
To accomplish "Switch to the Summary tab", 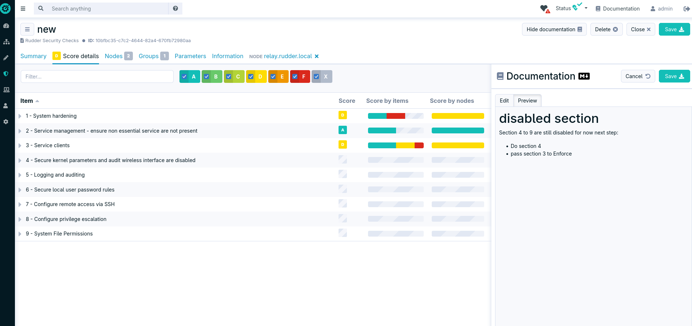I will click(x=33, y=56).
